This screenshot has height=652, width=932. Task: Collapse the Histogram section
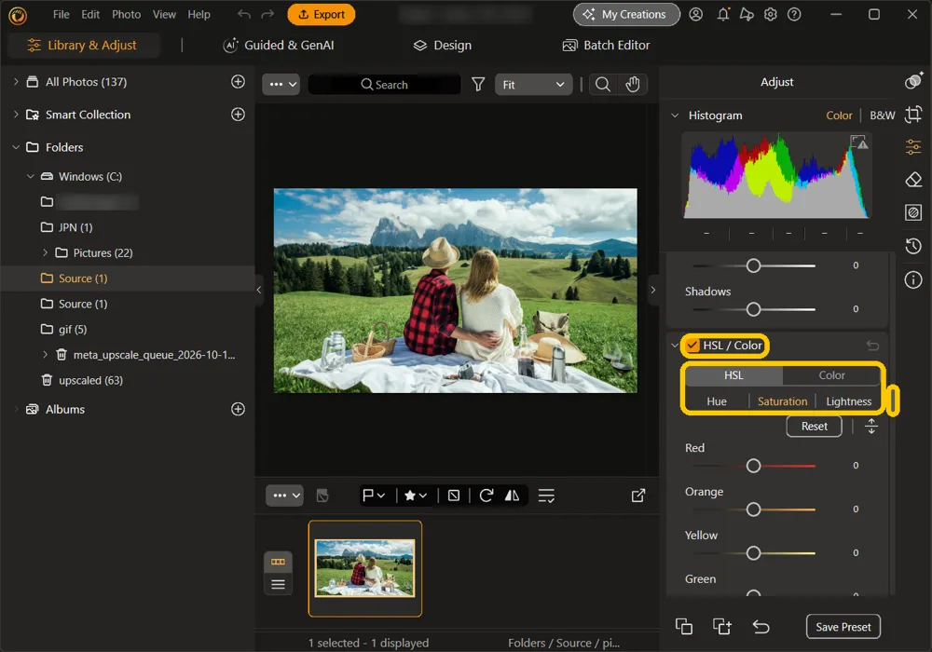[x=675, y=115]
